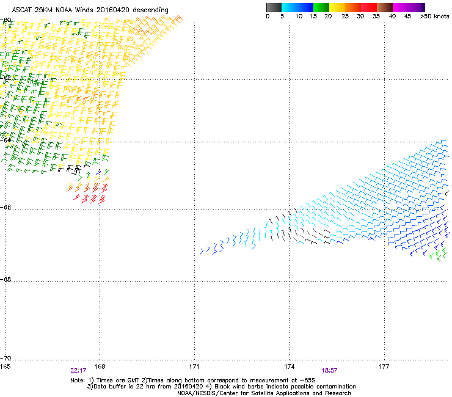
Task: Click the small green barbs near the right edge
Action: pyautogui.click(x=438, y=253)
